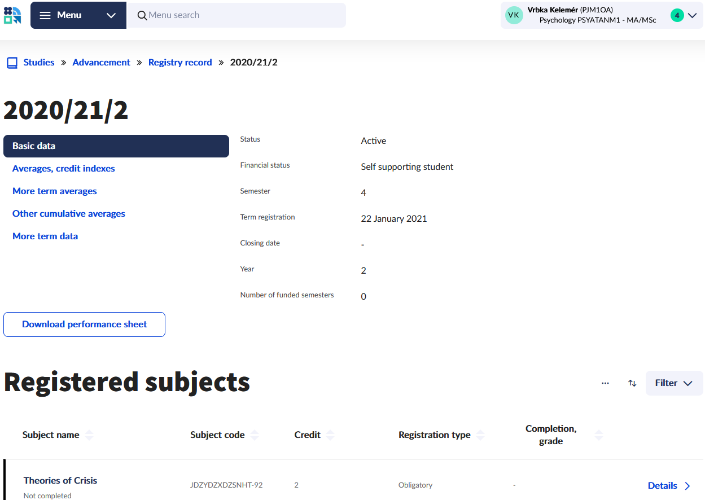Viewport: 705px width, 500px height.
Task: Select the Basic data tab
Action: [116, 146]
